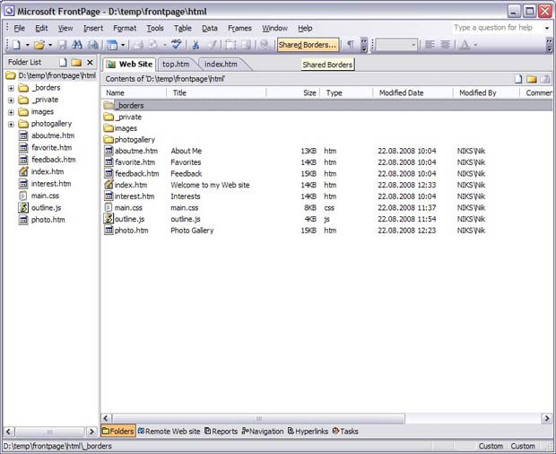Click the Publish Site toolbar icon
The image size is (556, 454).
coord(93,45)
